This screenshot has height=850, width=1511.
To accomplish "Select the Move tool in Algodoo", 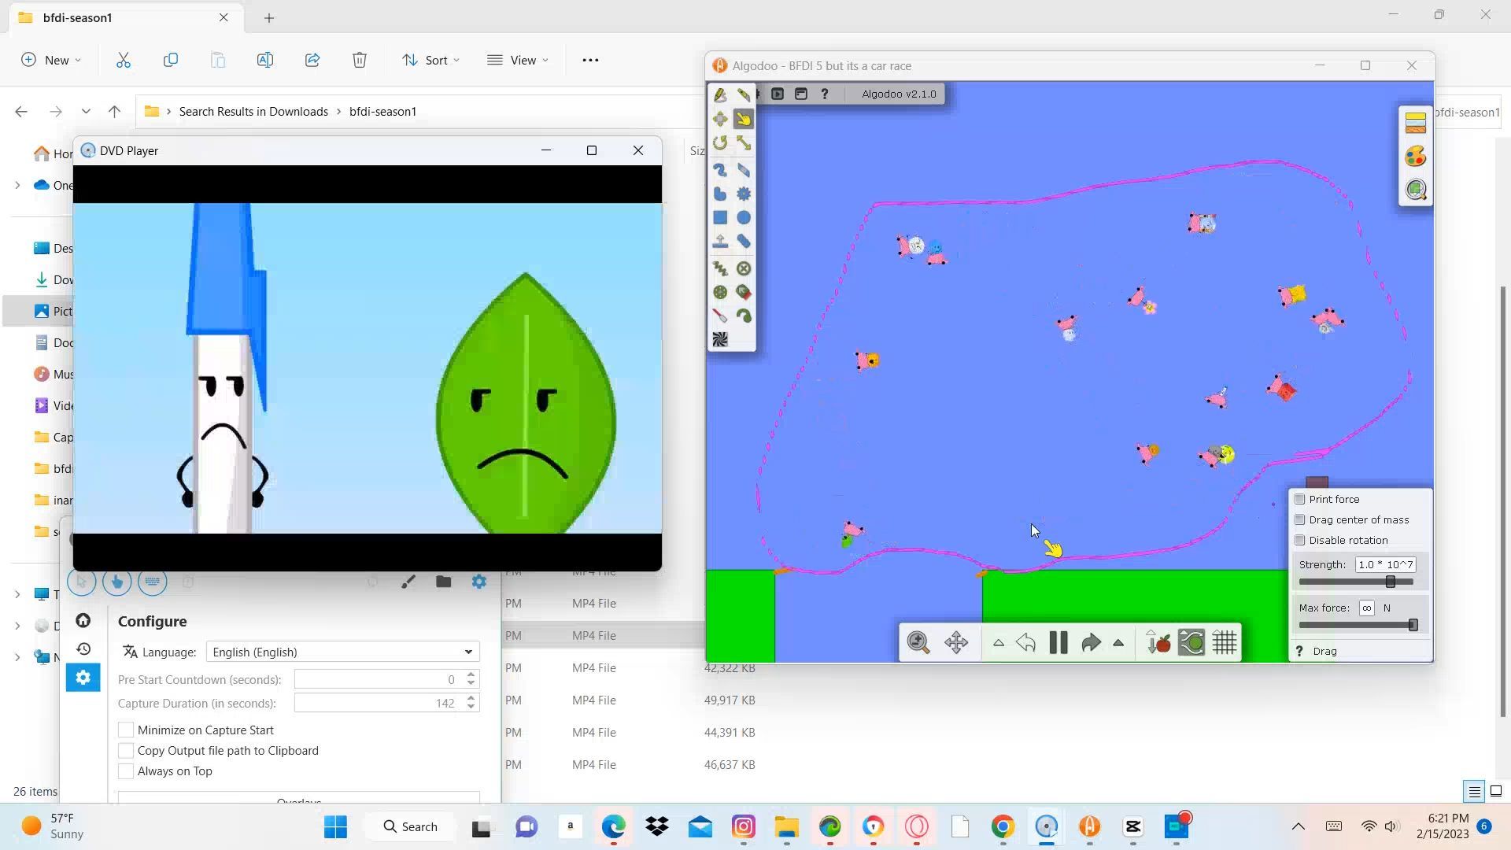I will [x=720, y=119].
